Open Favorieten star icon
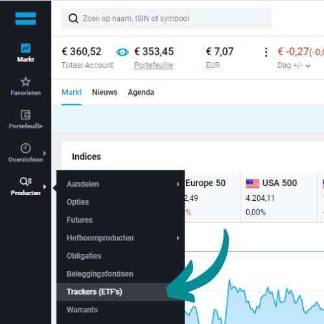The width and height of the screenshot is (324, 324). 25,82
